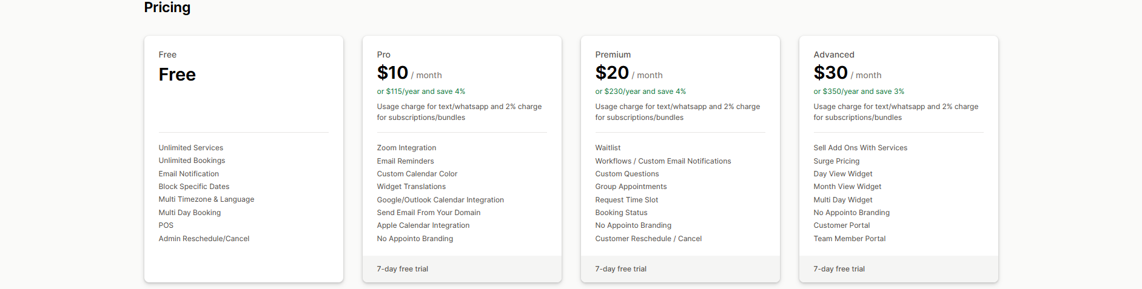
Task: Click the Premium plan $20 price
Action: point(611,73)
